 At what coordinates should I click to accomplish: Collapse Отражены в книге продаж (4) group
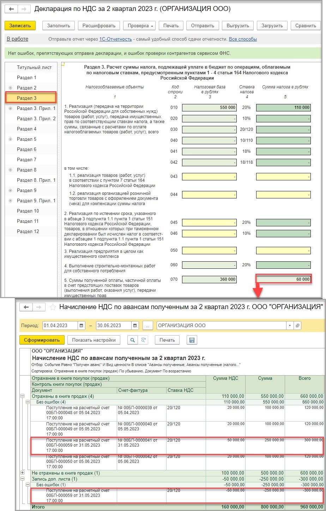(23, 396)
